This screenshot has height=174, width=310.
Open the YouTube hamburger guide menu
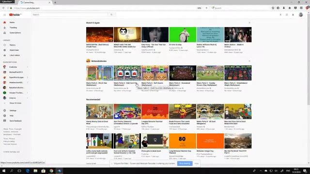4,15
